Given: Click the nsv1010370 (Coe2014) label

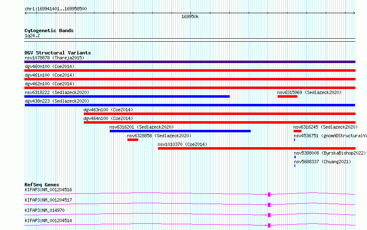Looking at the screenshot, I should tap(182, 144).
